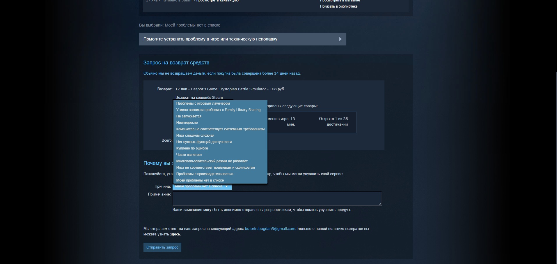557x264 pixels.
Task: Choose 'Многопользовательский режим не работает'
Action: tap(220, 161)
